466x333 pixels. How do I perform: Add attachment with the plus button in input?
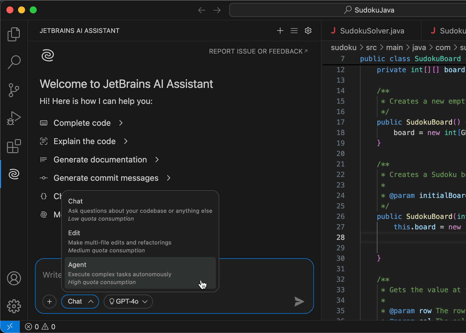(50, 302)
